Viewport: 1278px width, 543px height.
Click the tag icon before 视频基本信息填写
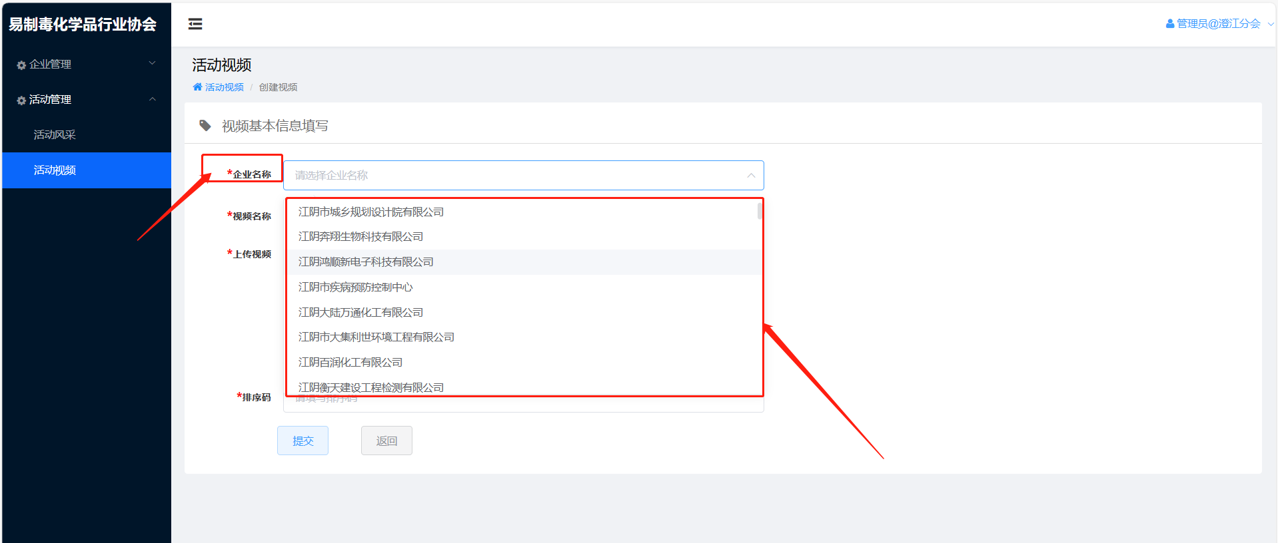(x=205, y=125)
